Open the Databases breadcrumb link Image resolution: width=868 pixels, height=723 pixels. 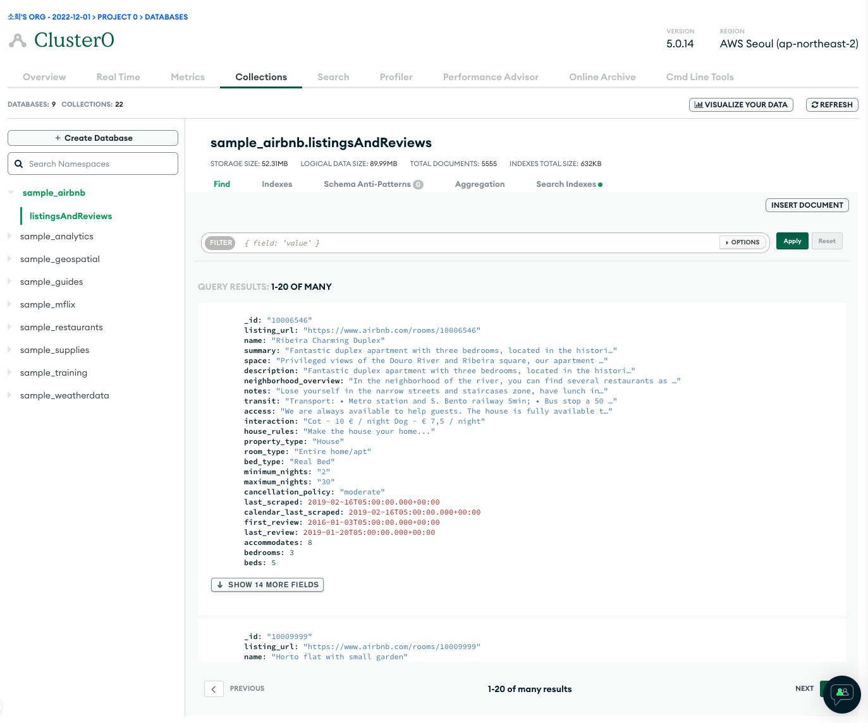pos(166,17)
